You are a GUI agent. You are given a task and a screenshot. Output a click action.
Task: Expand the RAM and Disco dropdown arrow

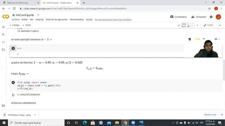(x=197, y=25)
